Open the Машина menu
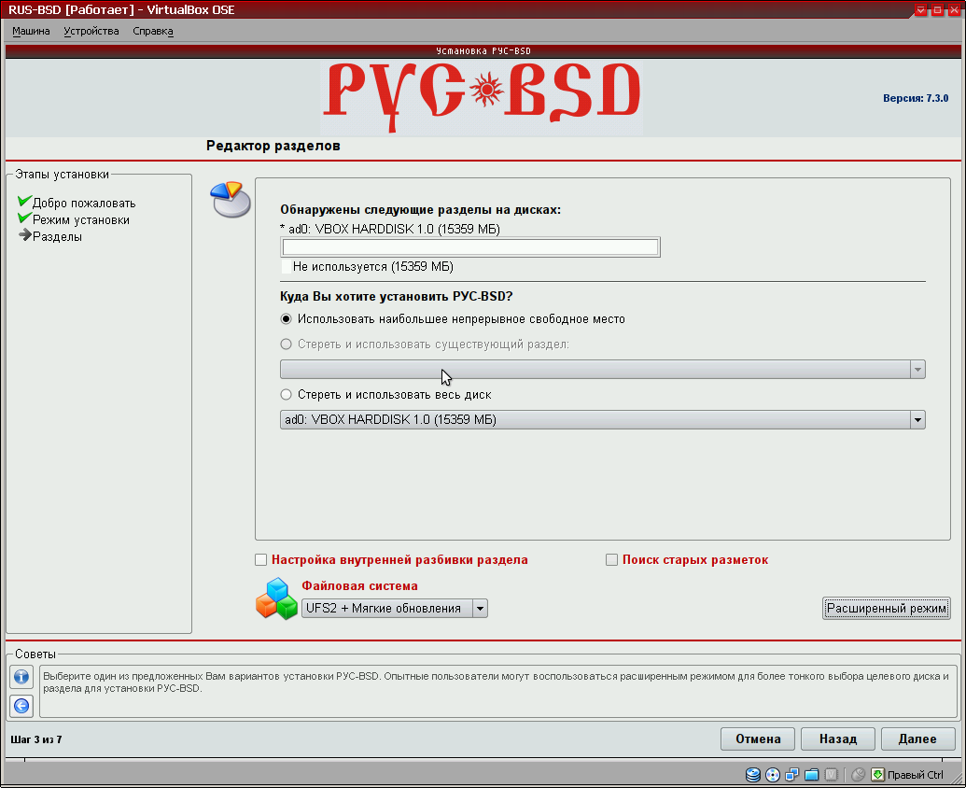Image resolution: width=966 pixels, height=788 pixels. point(31,32)
